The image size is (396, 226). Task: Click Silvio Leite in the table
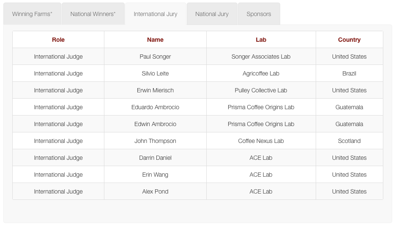[156, 73]
